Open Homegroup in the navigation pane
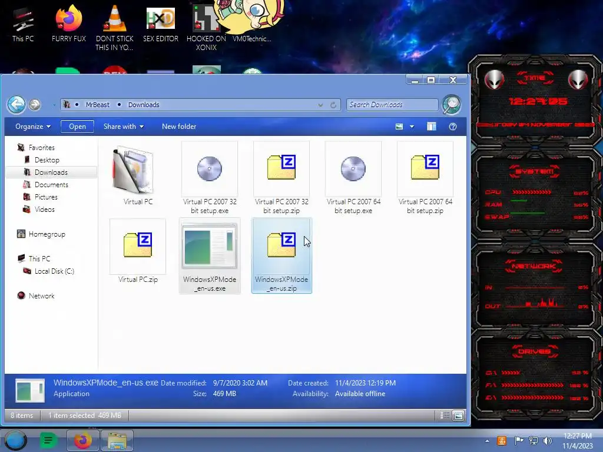Screen dimensions: 603x452 coord(47,234)
